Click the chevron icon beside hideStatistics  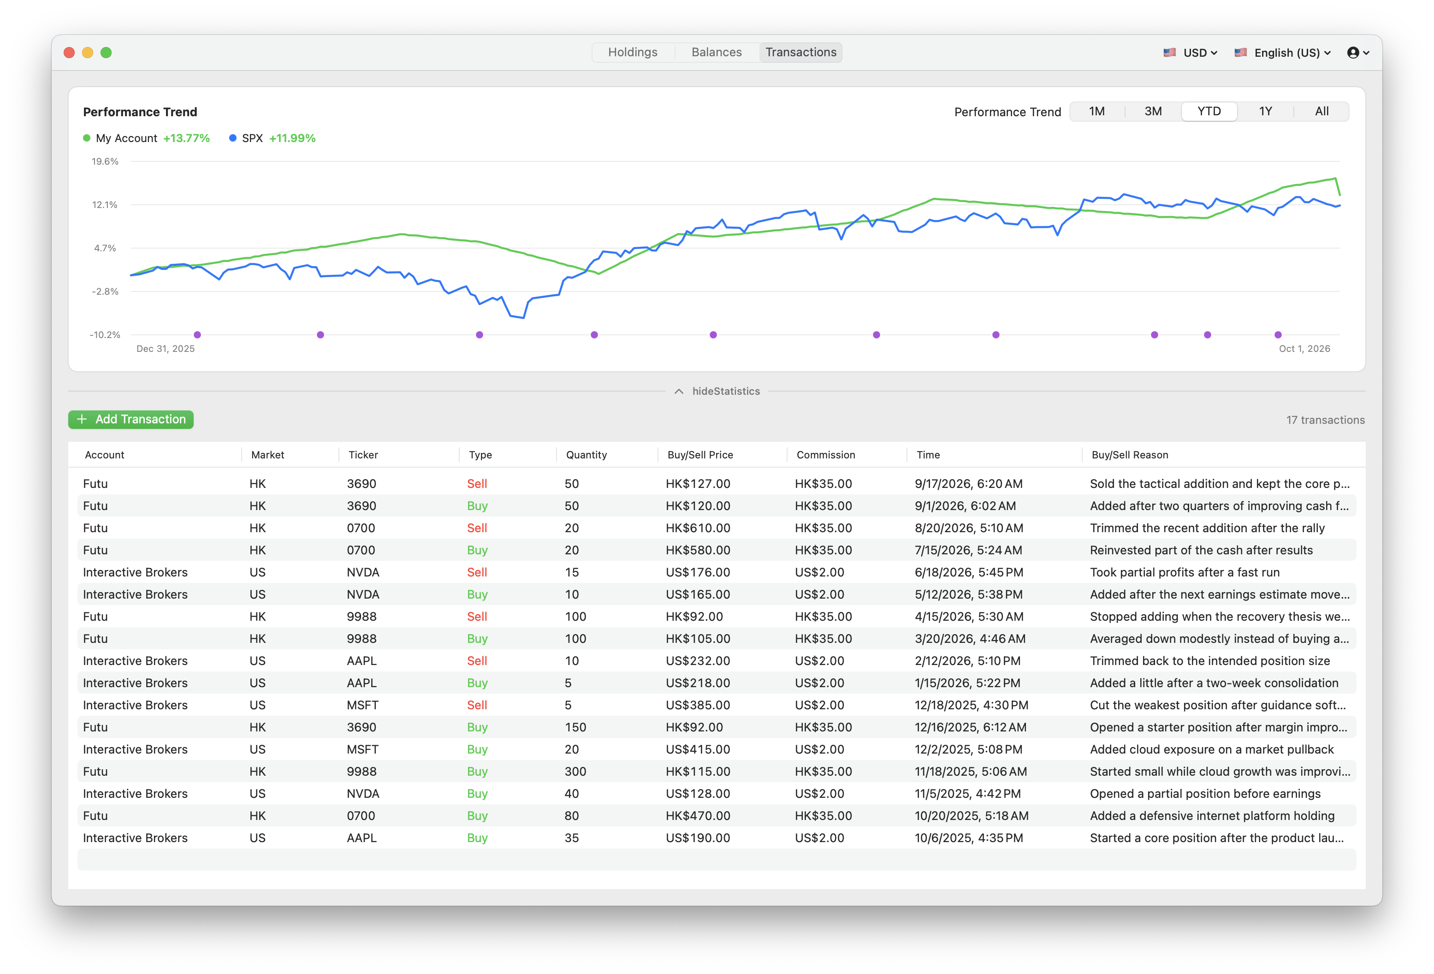click(x=679, y=392)
